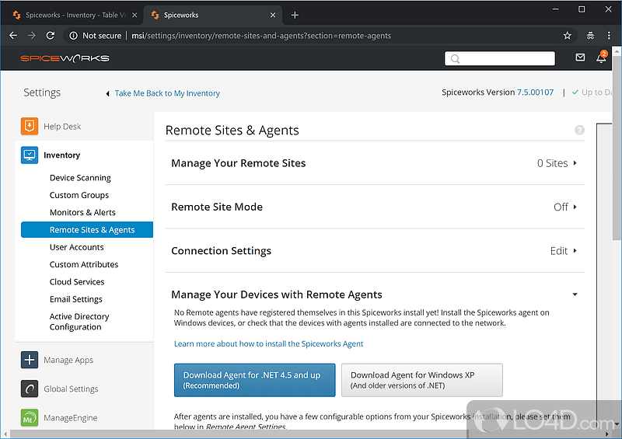
Task: Open Monitors & Alerts settings
Action: (82, 212)
